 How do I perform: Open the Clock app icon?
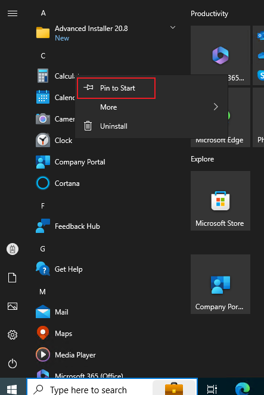pyautogui.click(x=43, y=140)
